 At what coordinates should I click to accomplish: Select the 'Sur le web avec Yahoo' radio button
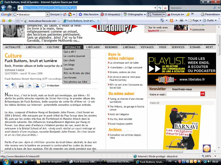146,27
